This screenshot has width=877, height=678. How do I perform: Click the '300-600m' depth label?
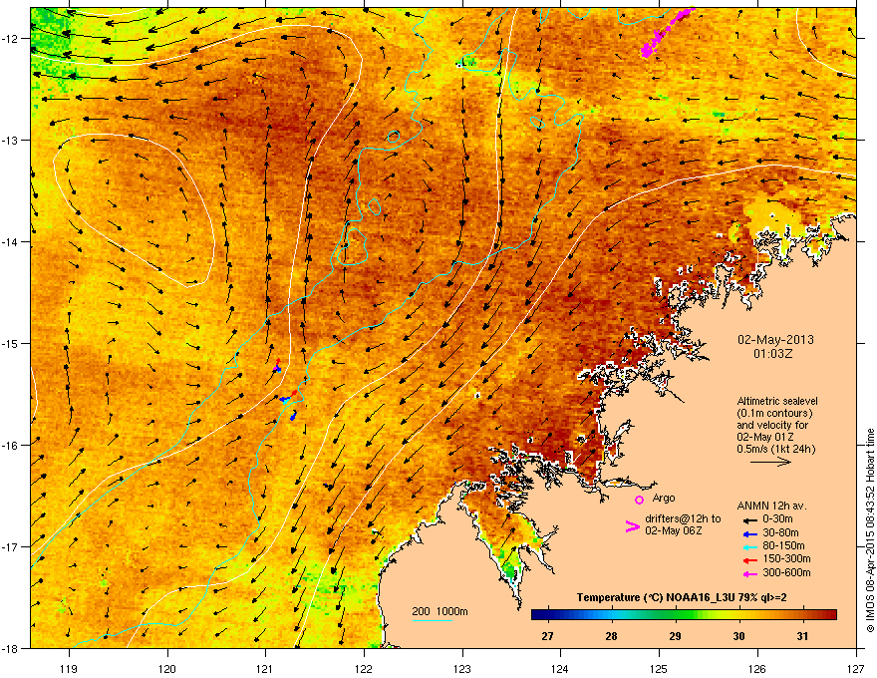pyautogui.click(x=786, y=572)
